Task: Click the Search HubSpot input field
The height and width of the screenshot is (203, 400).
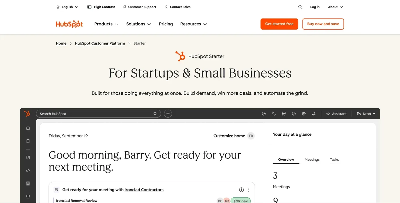Action: 98,114
